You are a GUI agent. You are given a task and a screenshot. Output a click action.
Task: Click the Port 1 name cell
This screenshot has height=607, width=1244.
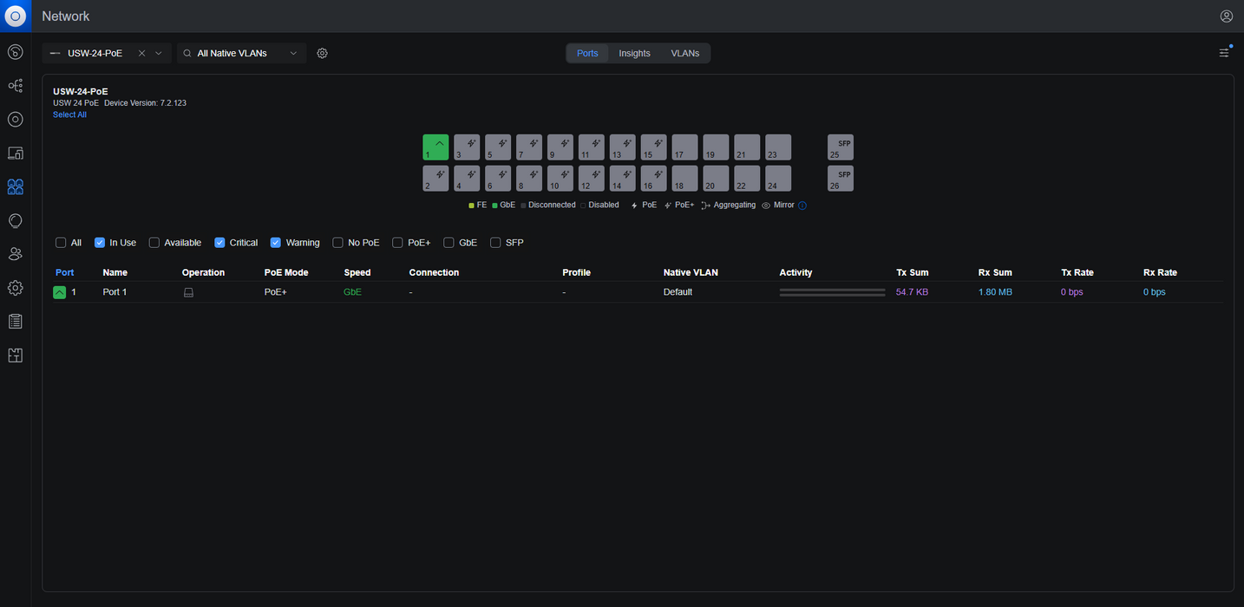click(115, 292)
